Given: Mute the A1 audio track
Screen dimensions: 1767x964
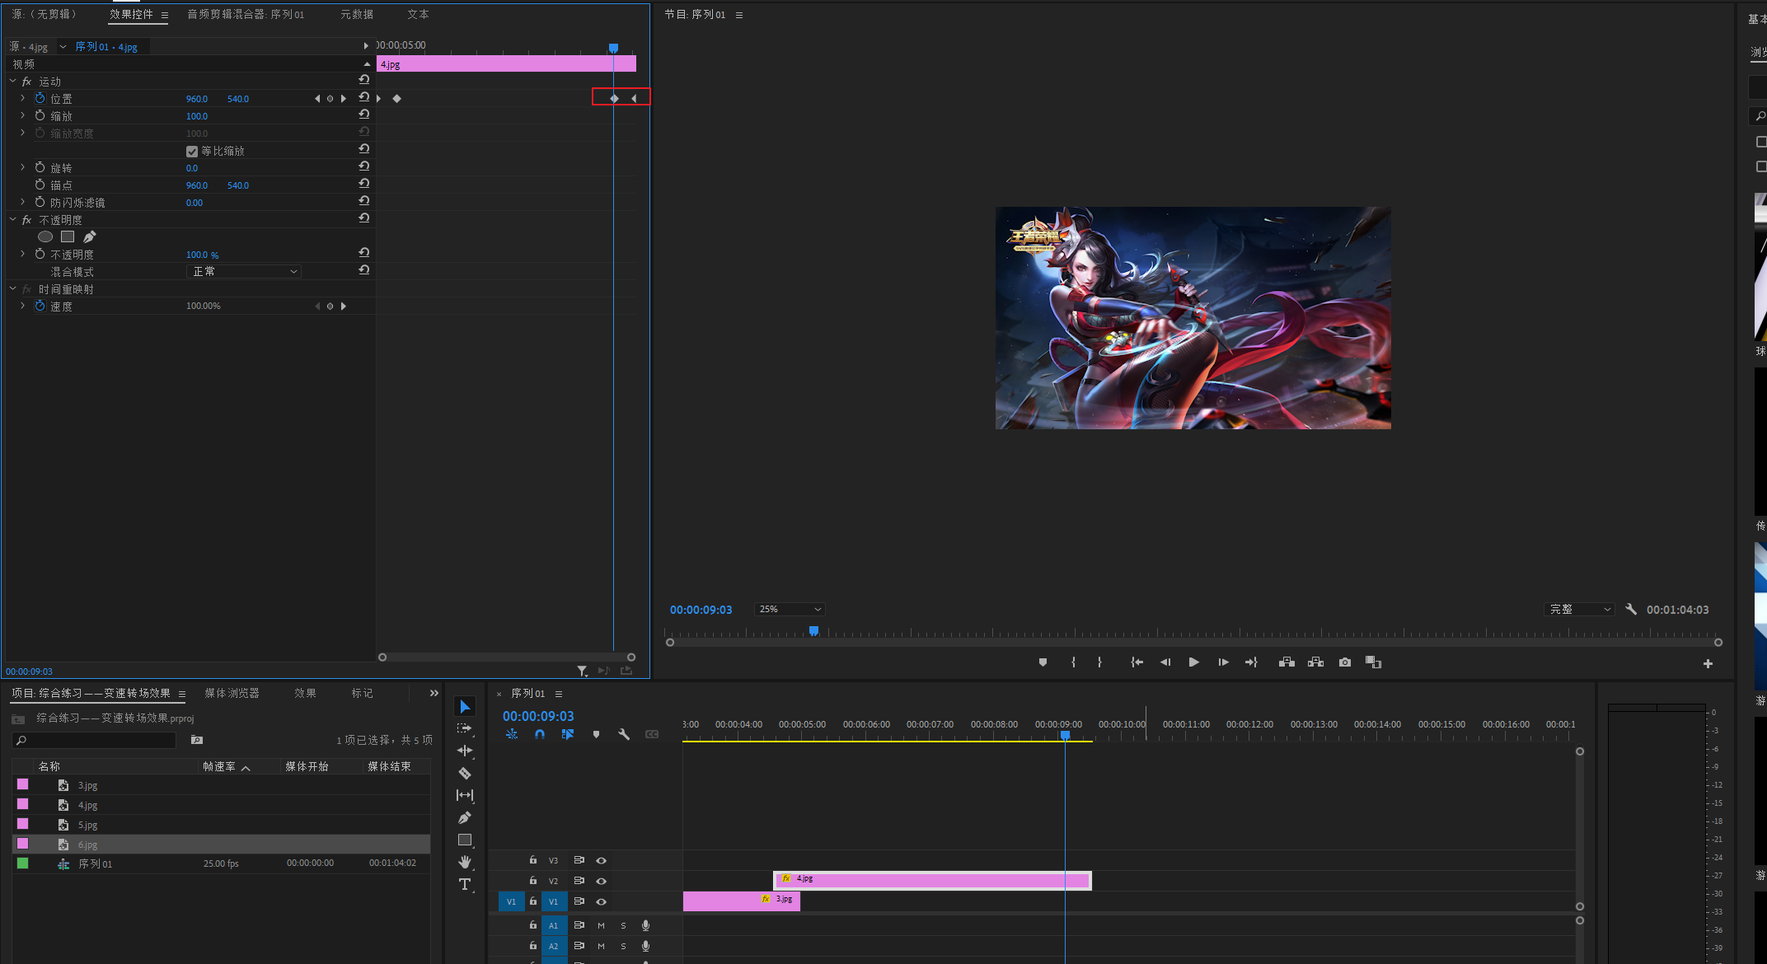Looking at the screenshot, I should [x=601, y=925].
